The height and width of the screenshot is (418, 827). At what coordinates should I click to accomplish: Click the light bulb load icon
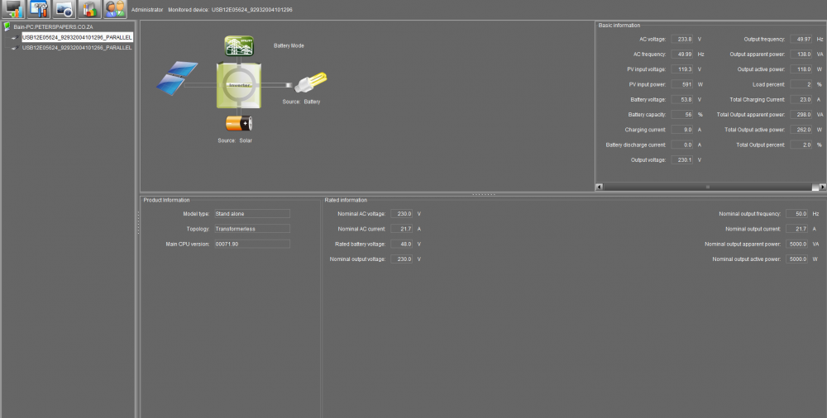pyautogui.click(x=310, y=83)
